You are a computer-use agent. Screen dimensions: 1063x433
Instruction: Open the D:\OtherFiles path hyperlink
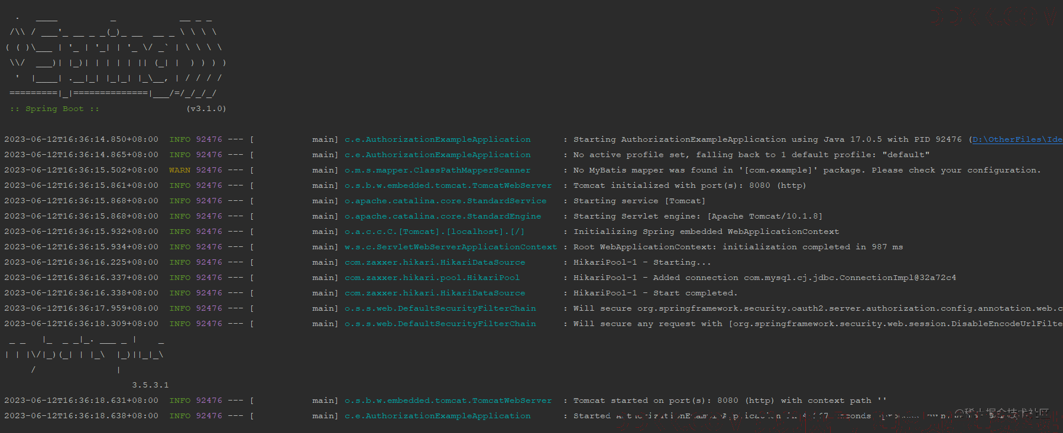coord(1017,139)
